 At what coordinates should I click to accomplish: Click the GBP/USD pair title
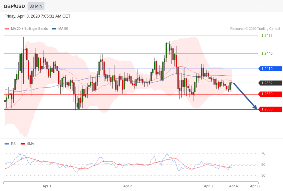(x=14, y=7)
